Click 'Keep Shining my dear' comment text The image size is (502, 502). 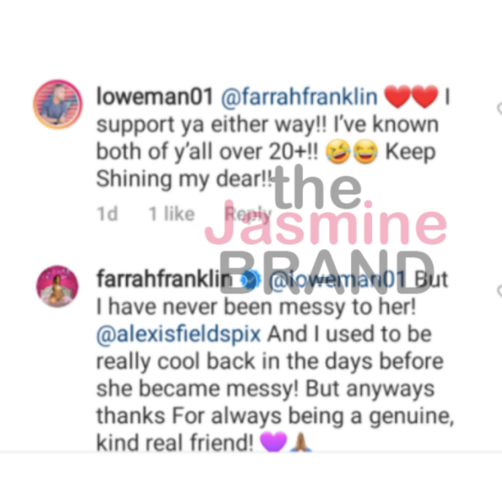(266, 165)
